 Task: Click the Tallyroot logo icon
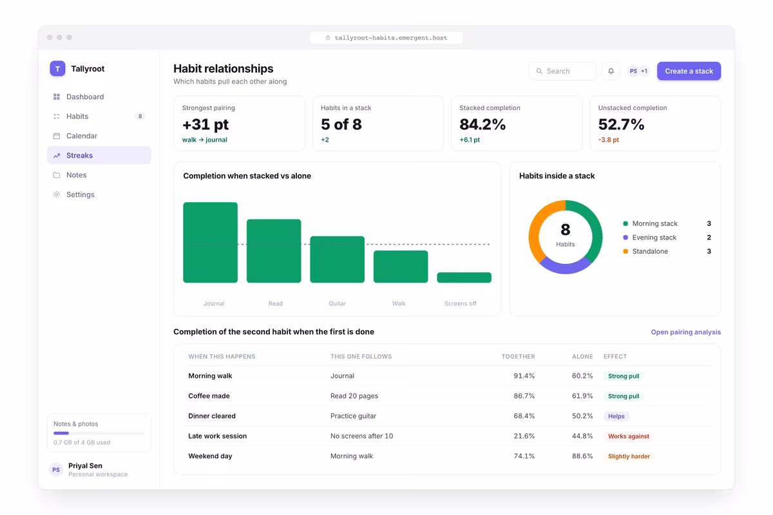[57, 69]
